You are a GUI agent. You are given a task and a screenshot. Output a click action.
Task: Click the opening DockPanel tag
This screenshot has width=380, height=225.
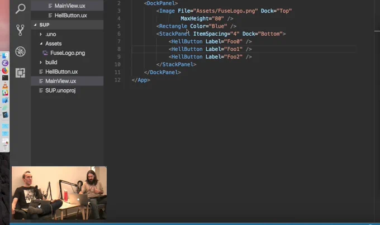point(161,3)
